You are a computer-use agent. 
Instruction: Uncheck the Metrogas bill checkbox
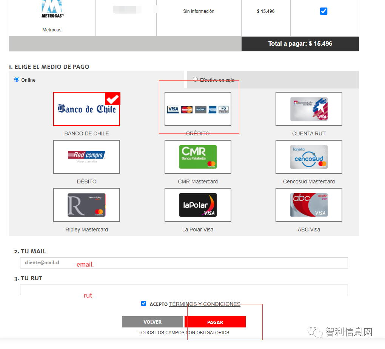tap(323, 11)
